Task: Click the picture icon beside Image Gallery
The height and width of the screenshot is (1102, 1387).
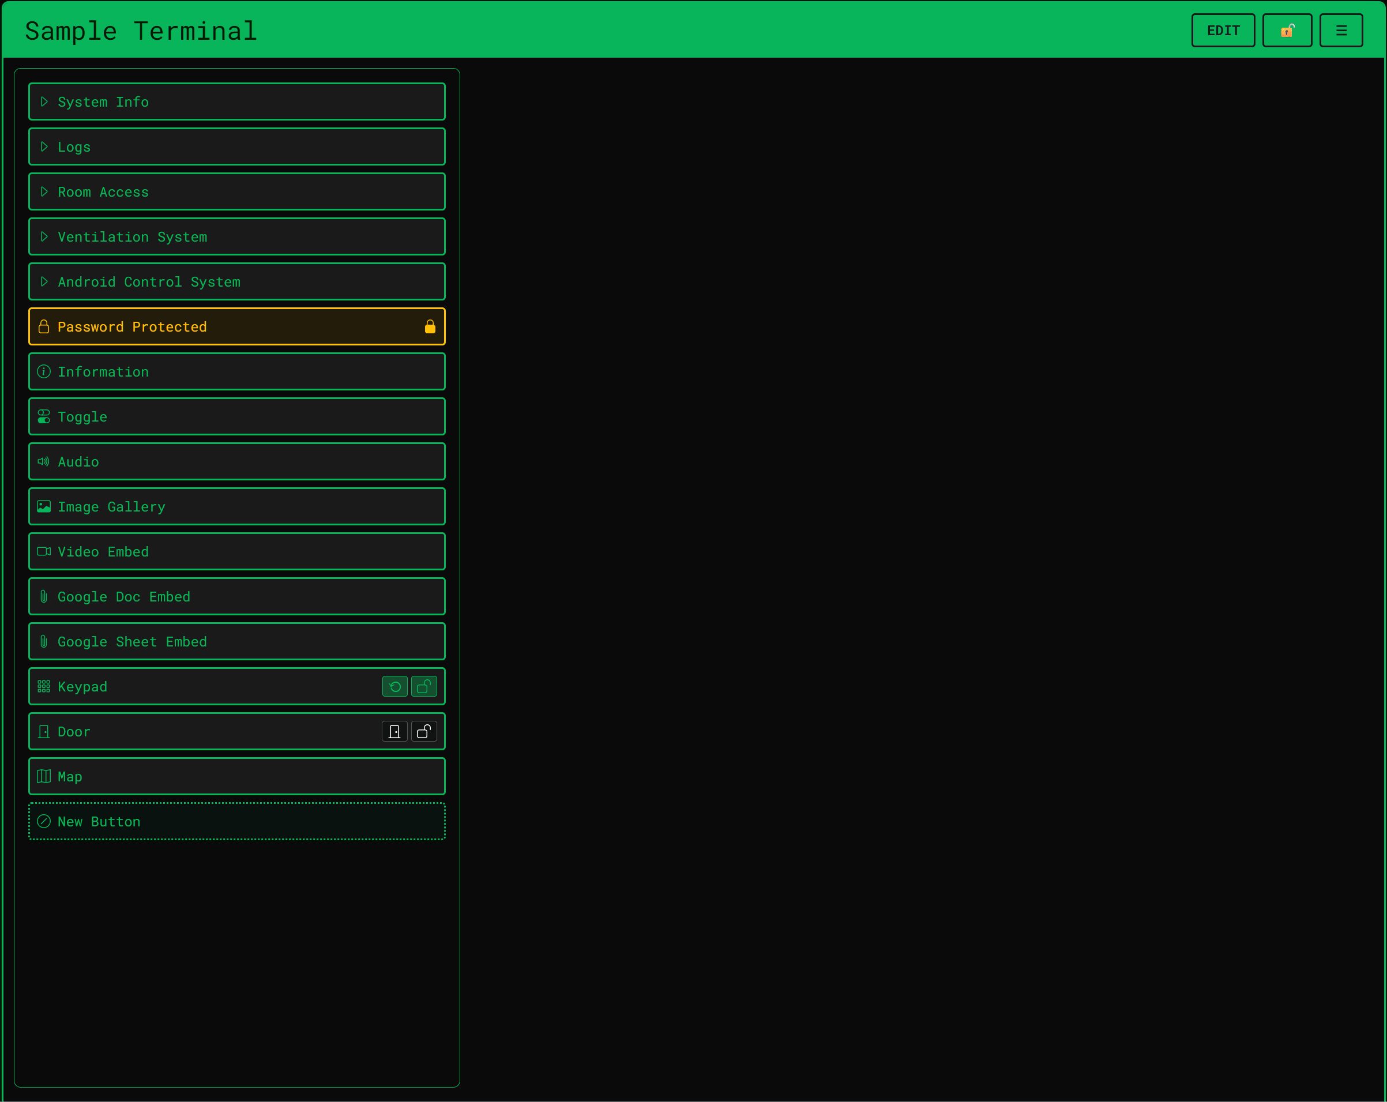Action: tap(43, 506)
